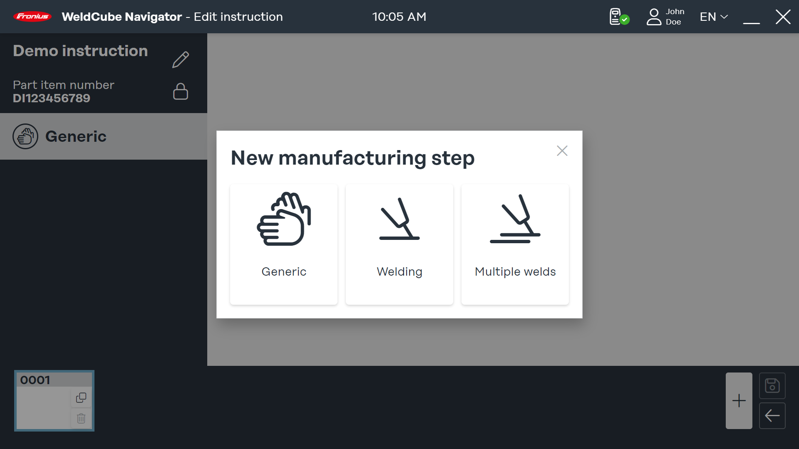Viewport: 799px width, 449px height.
Task: Select the Generic step in left sidebar
Action: point(103,136)
